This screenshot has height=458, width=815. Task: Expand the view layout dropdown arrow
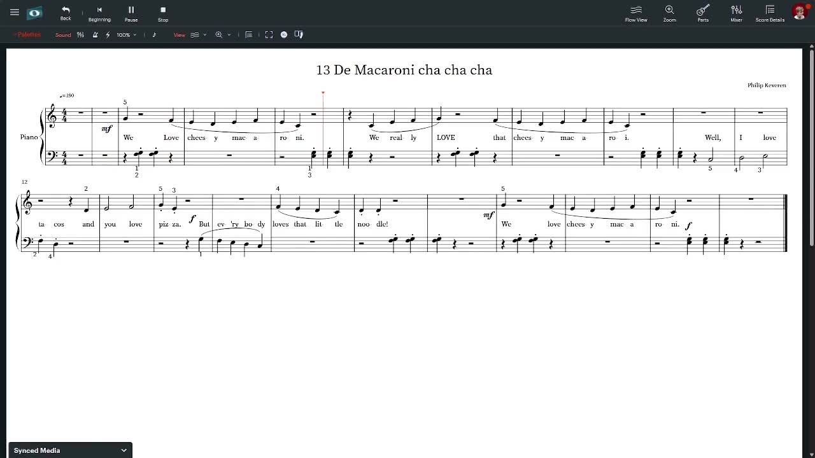204,35
